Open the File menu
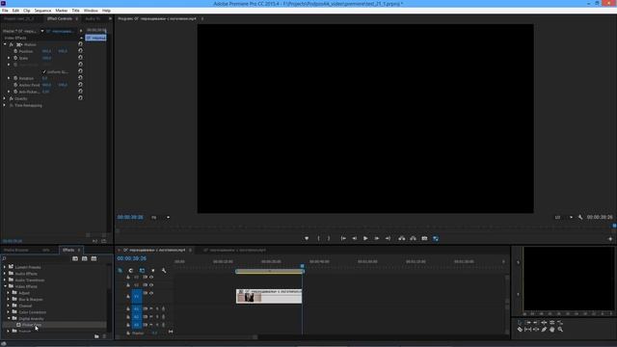 5,11
